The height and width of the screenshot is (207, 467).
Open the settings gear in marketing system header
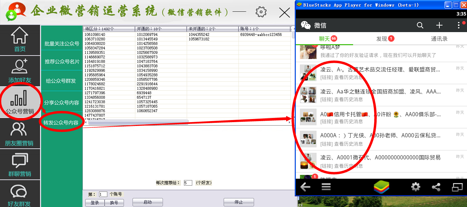coord(261,12)
